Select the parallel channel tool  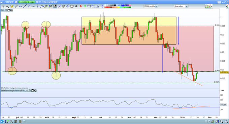click(42, 6)
